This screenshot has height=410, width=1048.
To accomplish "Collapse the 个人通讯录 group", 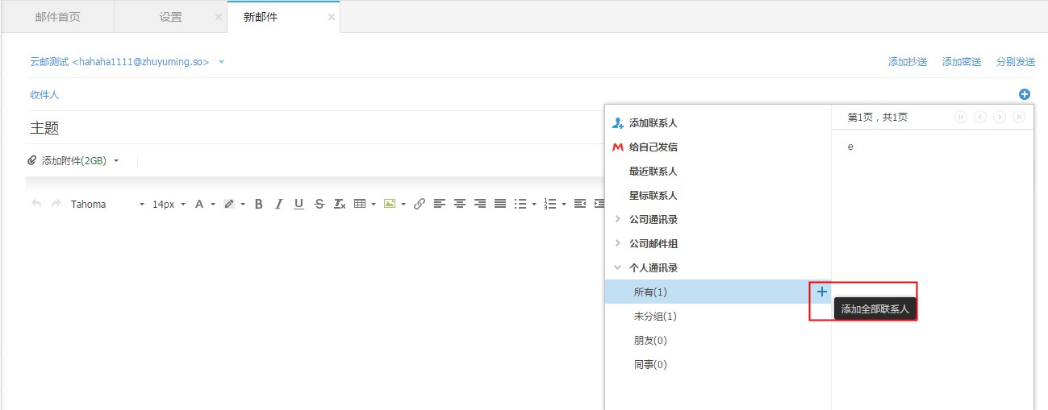I will [x=618, y=267].
